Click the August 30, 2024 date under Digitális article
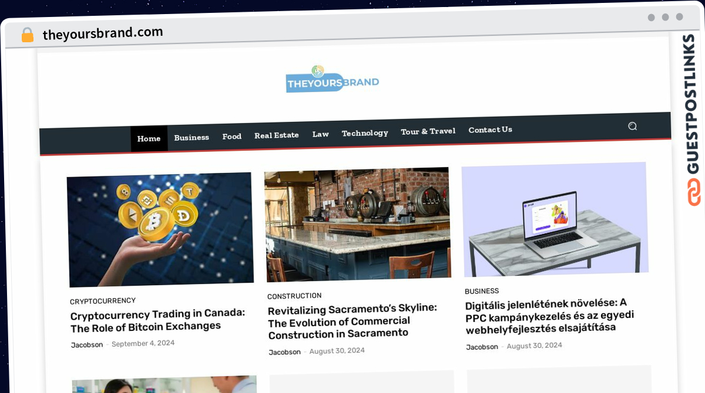Viewport: 705px width, 393px height. pos(535,345)
